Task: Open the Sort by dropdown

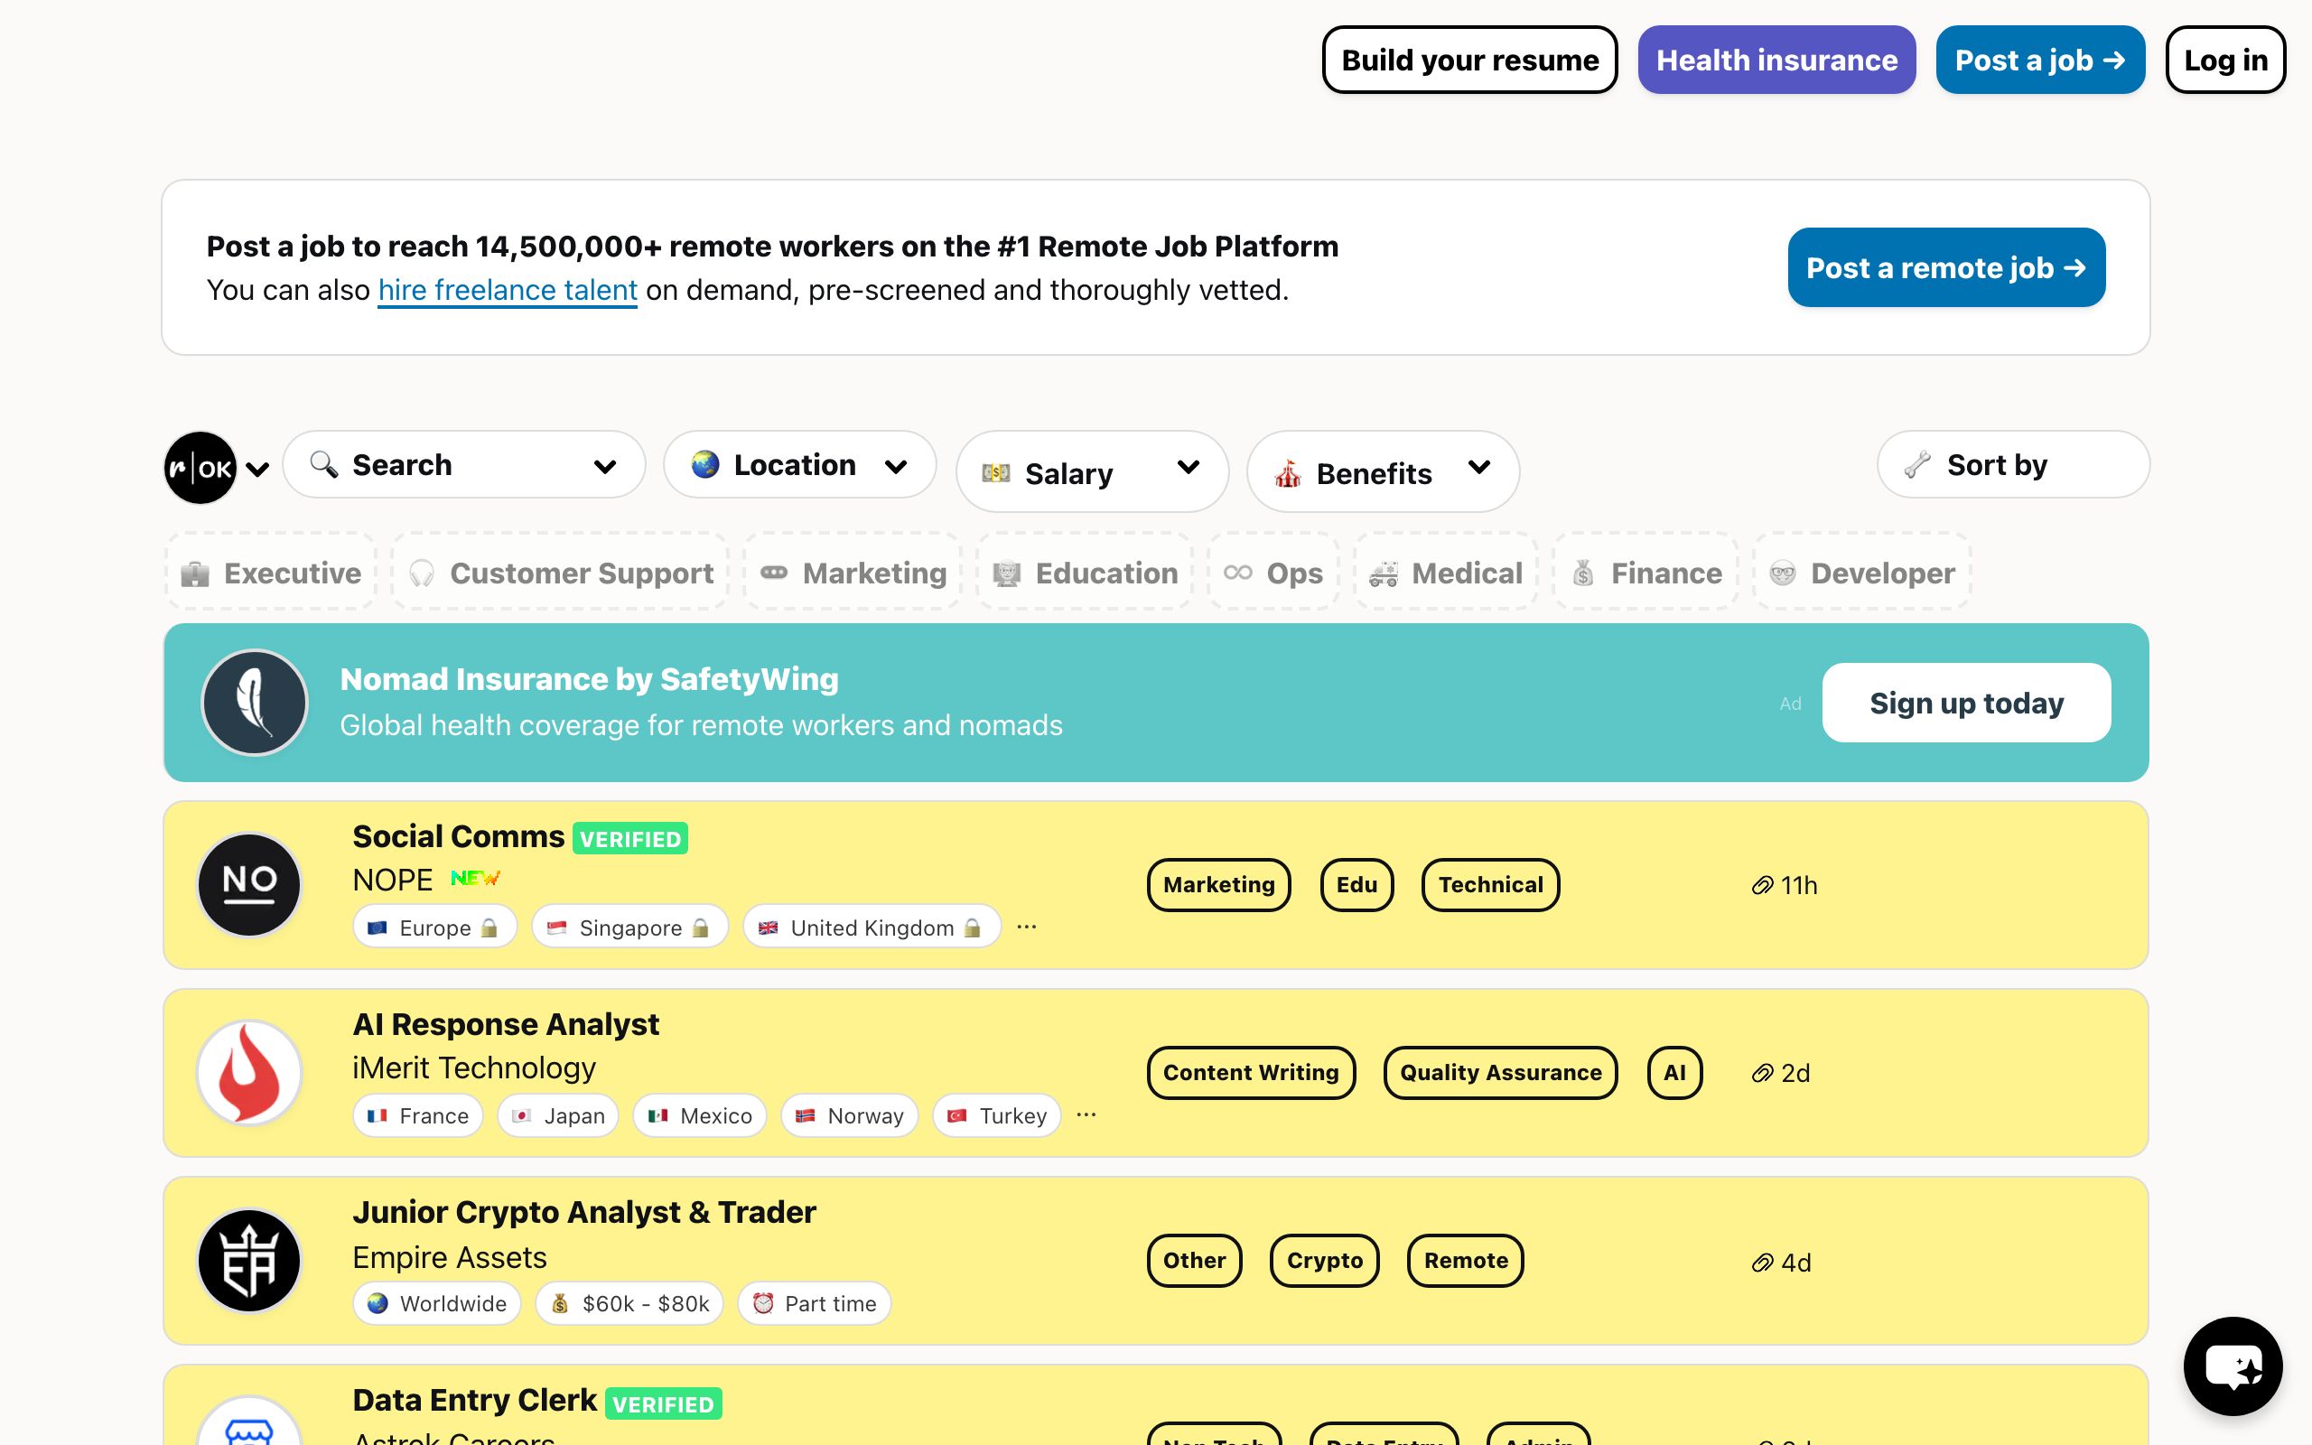Action: 2013,464
